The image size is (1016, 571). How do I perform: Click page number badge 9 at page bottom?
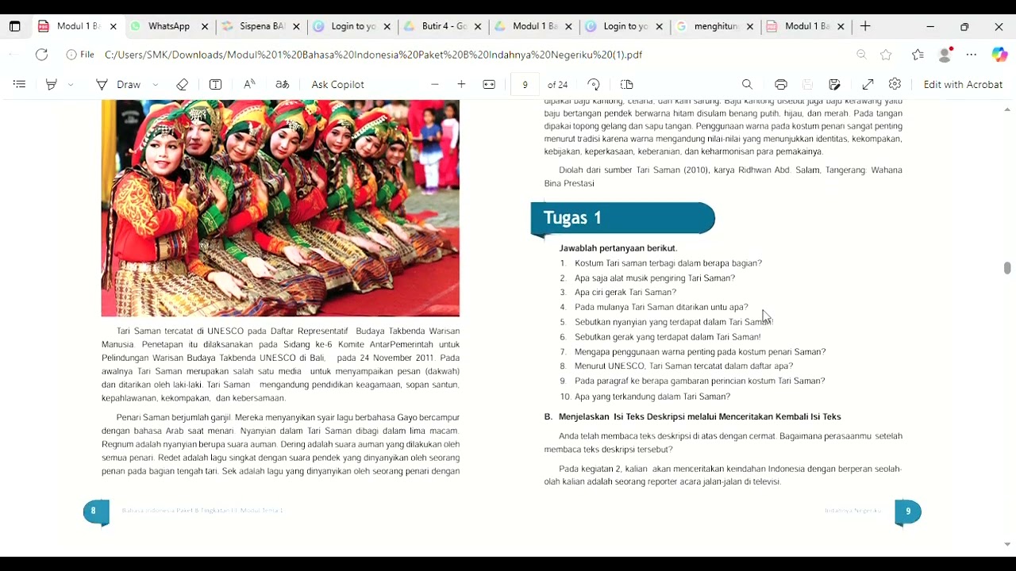click(x=908, y=512)
